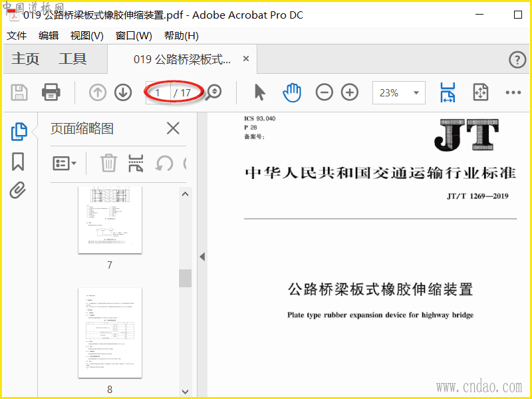
Task: Click print pages icon in thumbnails panel
Action: [136, 163]
